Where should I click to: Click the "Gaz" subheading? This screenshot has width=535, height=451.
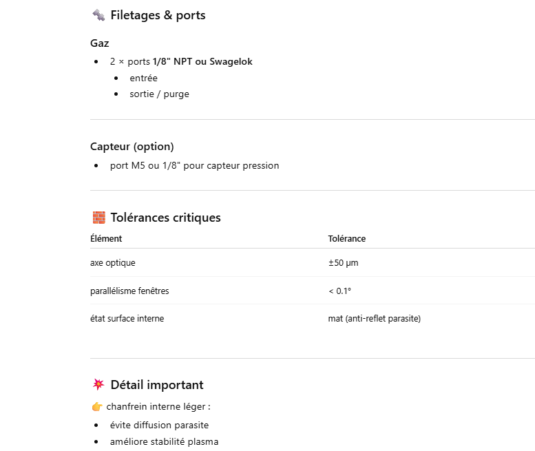pos(100,43)
